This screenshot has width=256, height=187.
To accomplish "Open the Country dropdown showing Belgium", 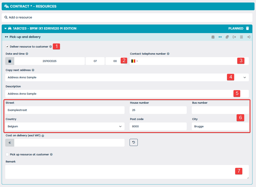I will coord(65,126).
